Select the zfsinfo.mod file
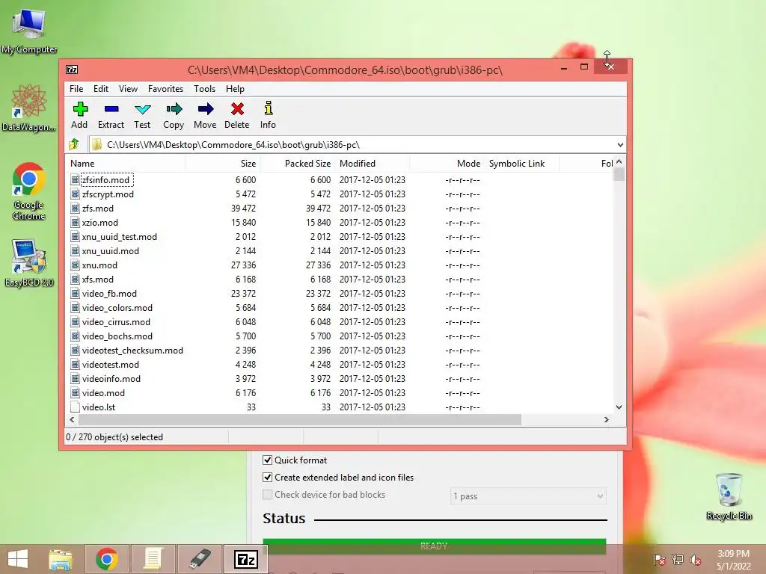The width and height of the screenshot is (766, 574). [x=105, y=180]
